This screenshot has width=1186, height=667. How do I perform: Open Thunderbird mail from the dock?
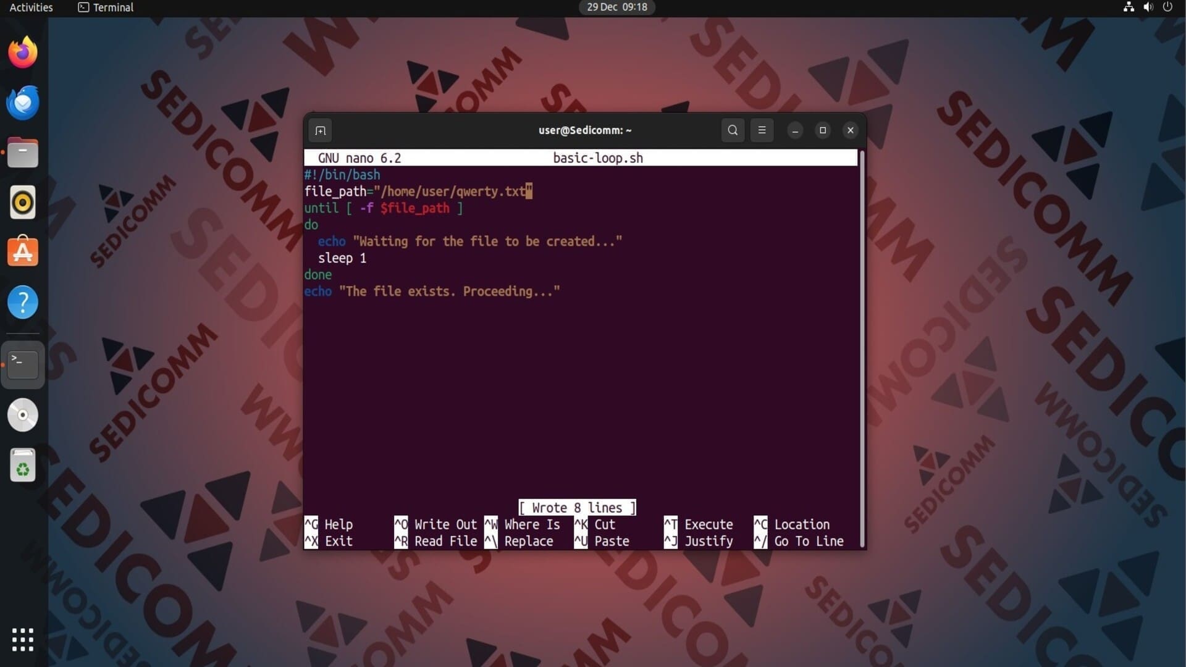[23, 103]
